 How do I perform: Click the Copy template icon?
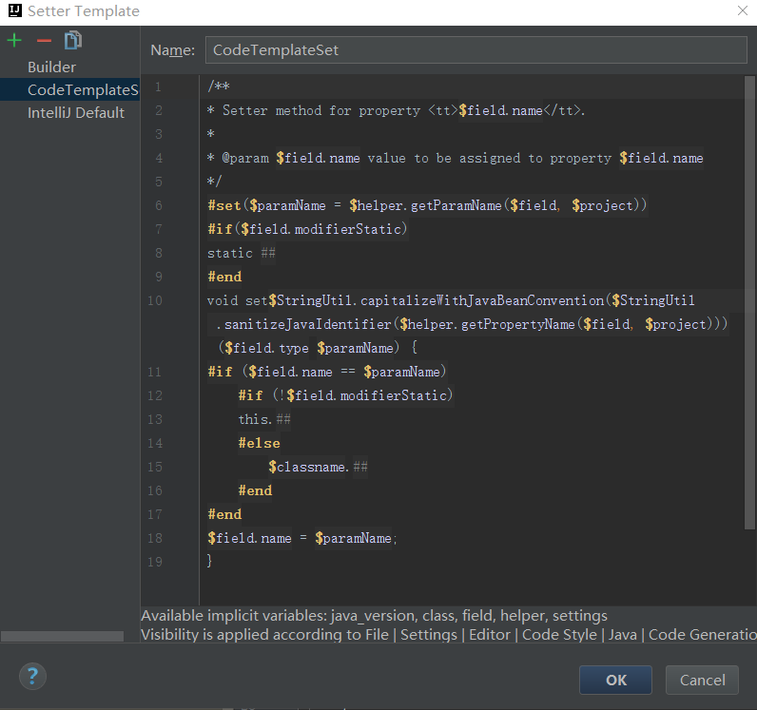coord(73,40)
